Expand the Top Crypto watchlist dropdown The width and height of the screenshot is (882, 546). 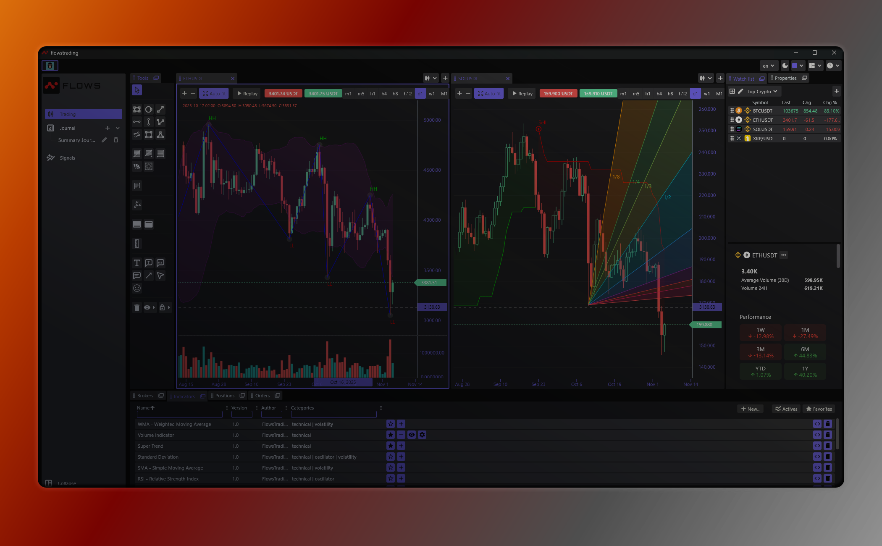coord(762,92)
